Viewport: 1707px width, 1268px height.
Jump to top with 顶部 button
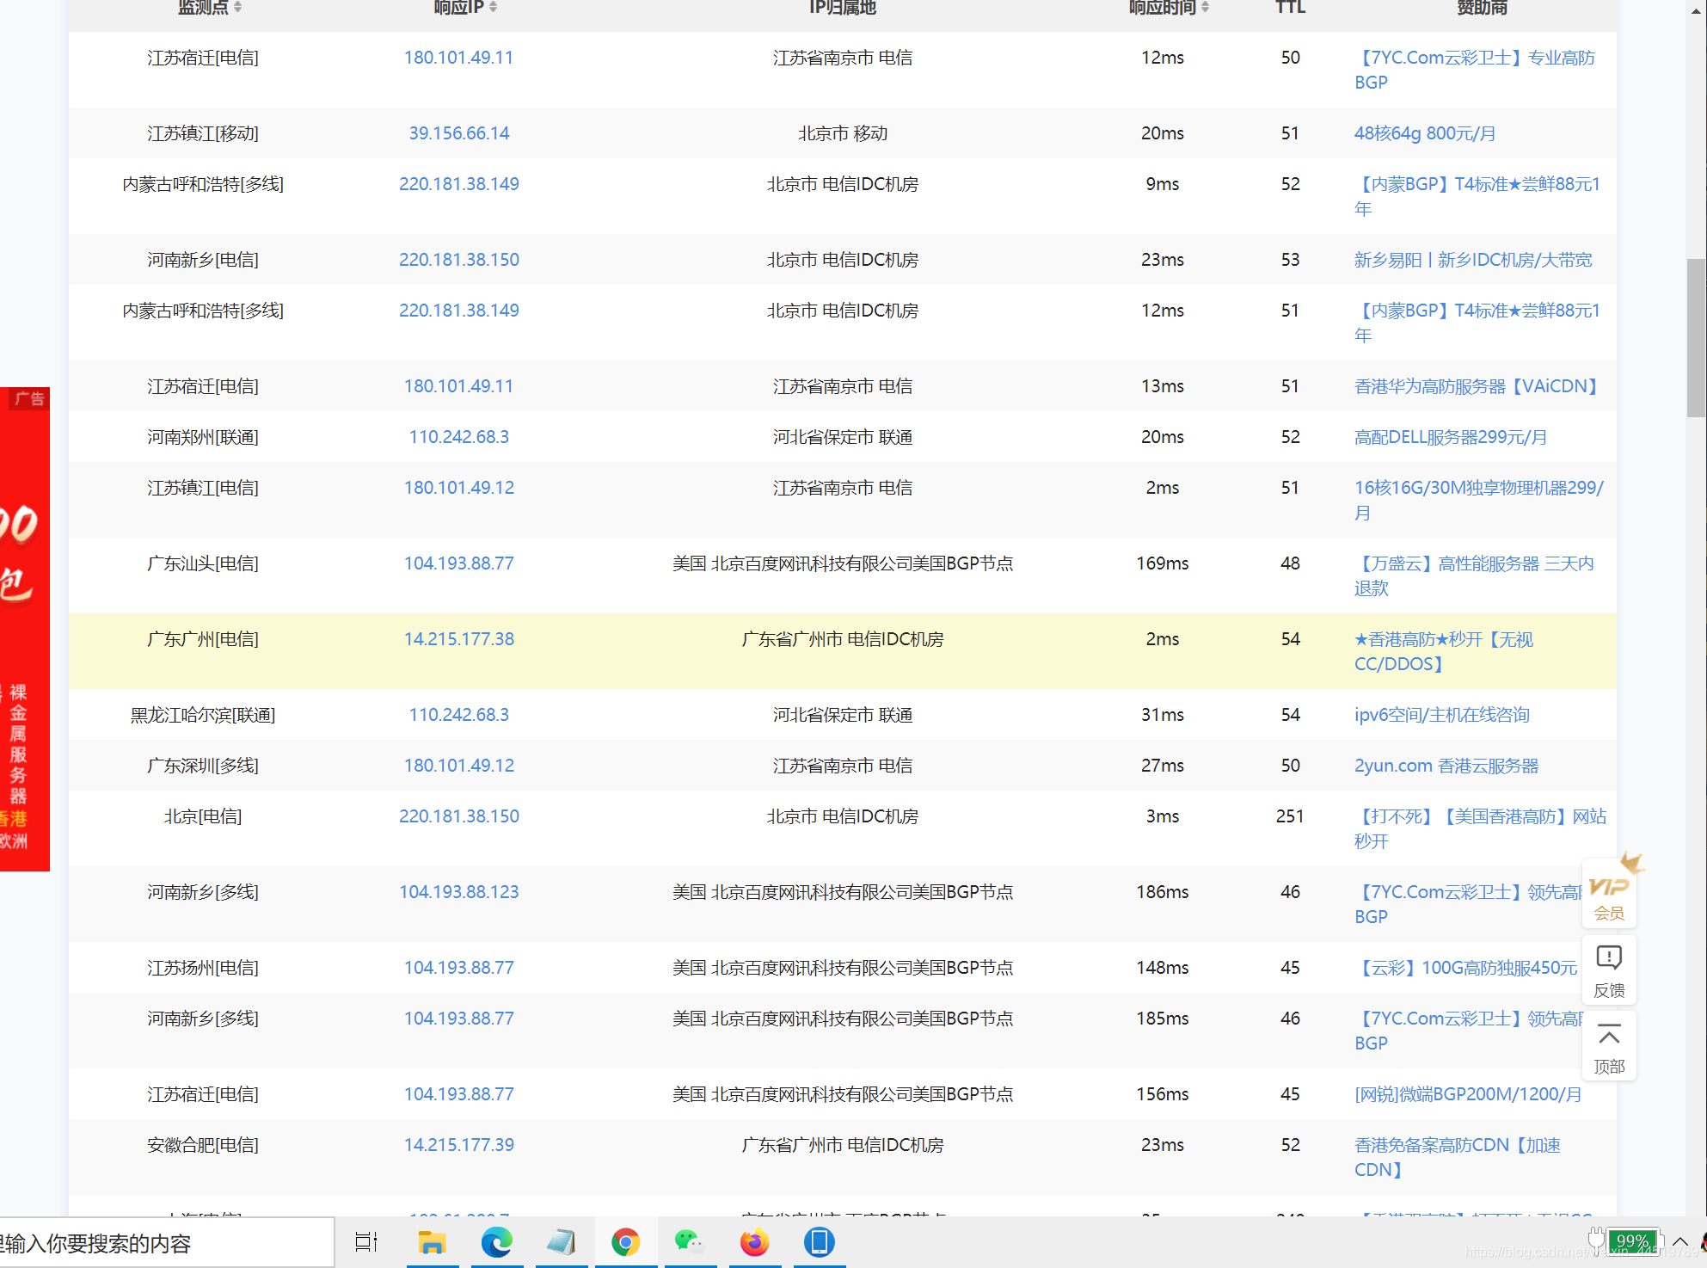(1609, 1046)
